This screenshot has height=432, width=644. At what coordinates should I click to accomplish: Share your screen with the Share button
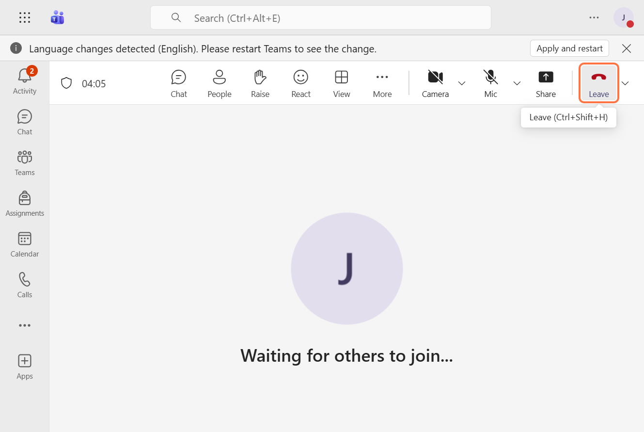click(546, 83)
